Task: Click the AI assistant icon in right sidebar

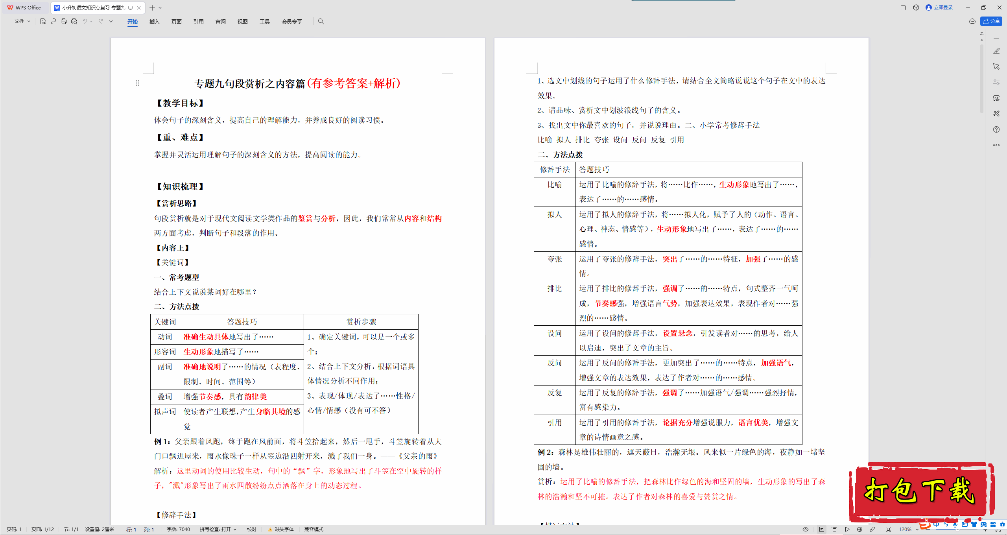Action: point(996,98)
